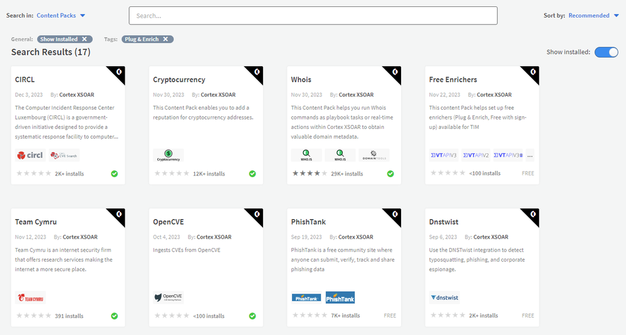626x335 pixels.
Task: Click the Cryptocurrency installed green checkmark
Action: [253, 173]
